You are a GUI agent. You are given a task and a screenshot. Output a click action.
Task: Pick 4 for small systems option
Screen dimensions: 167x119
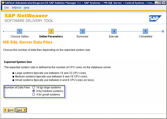34,95
